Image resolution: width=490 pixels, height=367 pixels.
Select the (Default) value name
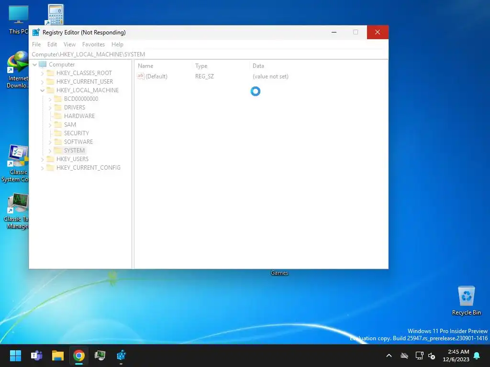[156, 76]
